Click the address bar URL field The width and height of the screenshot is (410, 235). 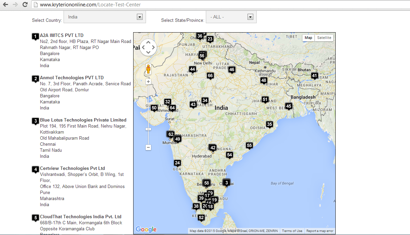pyautogui.click(x=220, y=5)
